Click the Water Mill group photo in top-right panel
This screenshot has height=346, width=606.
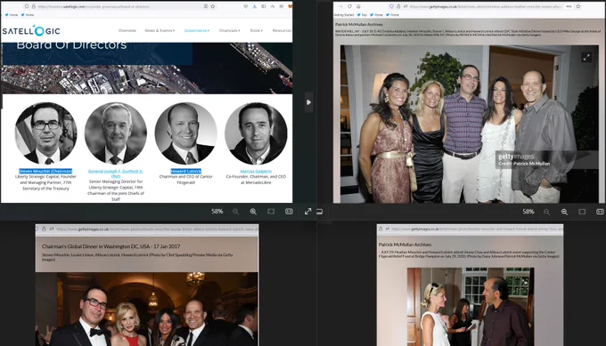469,125
